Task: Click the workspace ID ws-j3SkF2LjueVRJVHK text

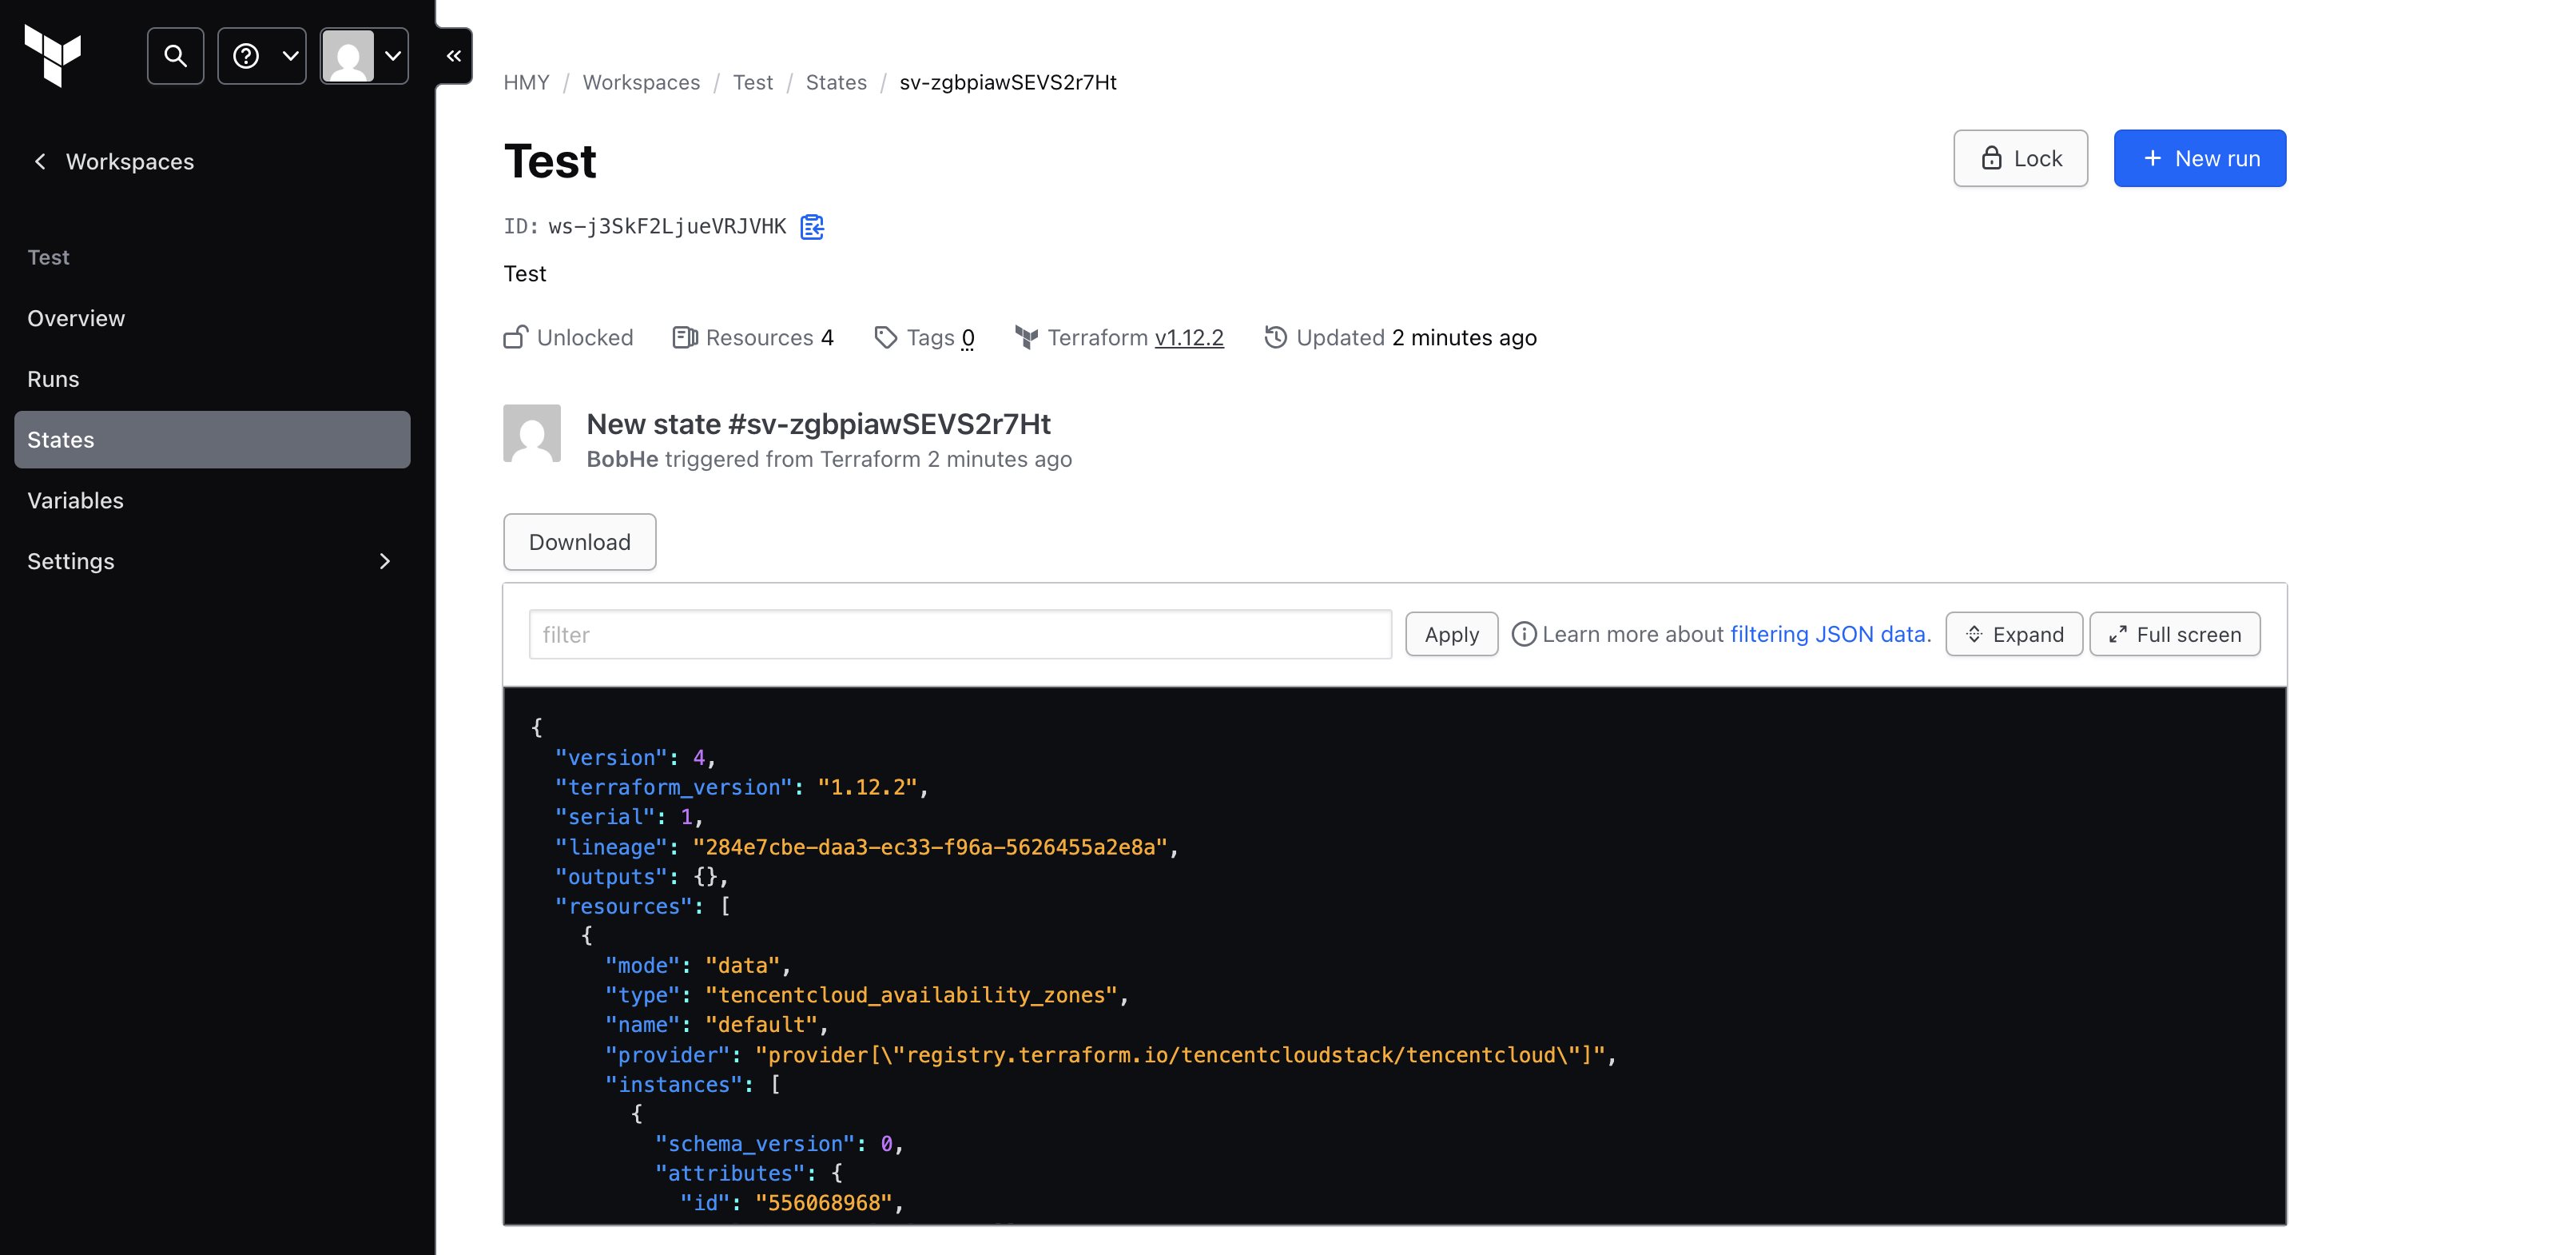Action: 667,227
